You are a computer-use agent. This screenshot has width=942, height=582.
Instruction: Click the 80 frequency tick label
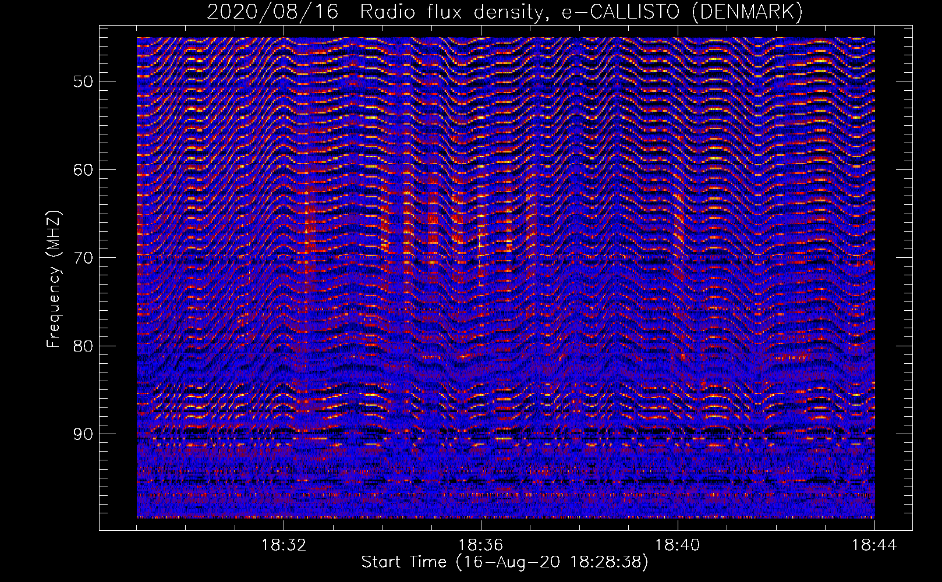tap(83, 346)
